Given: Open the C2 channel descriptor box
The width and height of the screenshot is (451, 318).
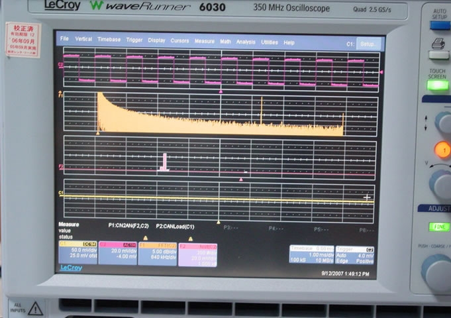Looking at the screenshot, I should 117,253.
